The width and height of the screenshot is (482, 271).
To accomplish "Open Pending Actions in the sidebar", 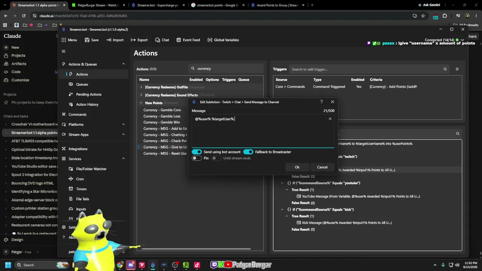I will coord(88,94).
